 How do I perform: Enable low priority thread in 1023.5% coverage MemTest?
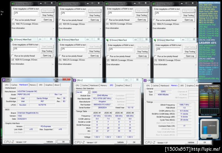(x=107, y=20)
